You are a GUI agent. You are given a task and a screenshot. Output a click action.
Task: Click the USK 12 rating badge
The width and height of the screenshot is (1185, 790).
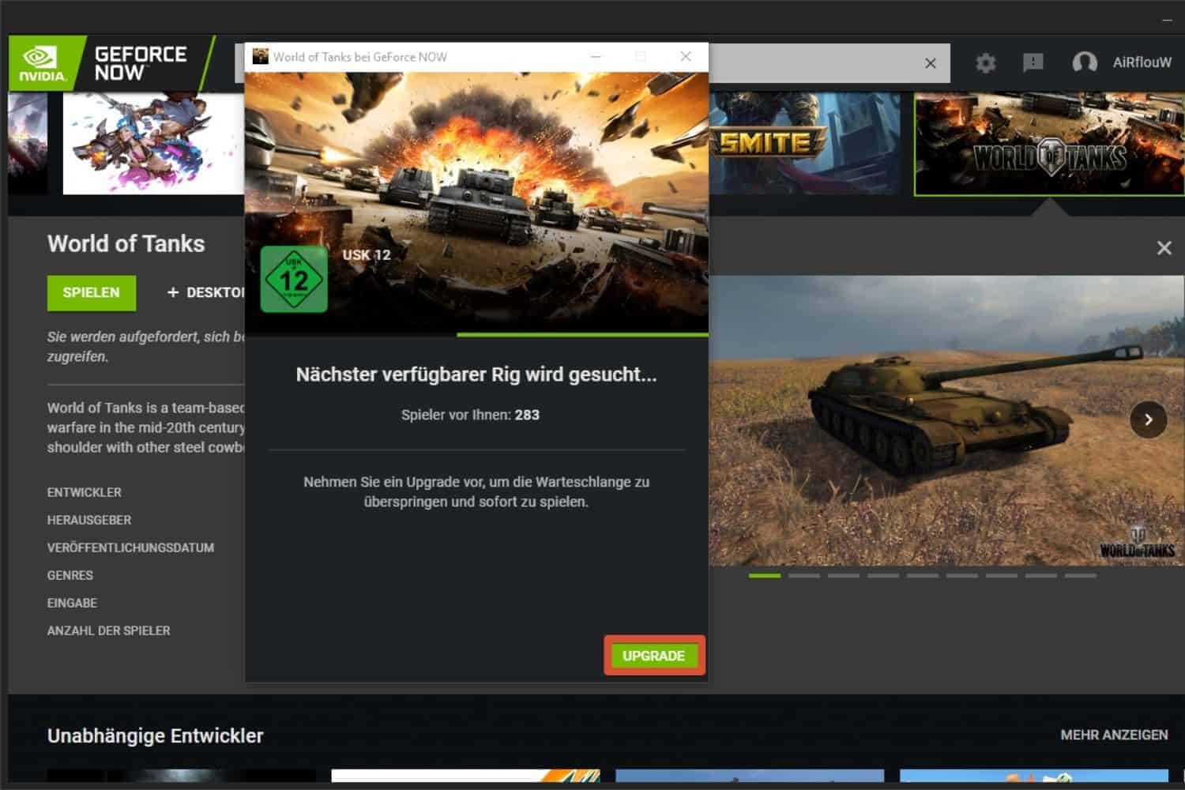click(x=294, y=279)
